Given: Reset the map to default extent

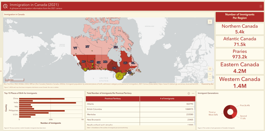Looking at the screenshot, I should click(210, 69).
